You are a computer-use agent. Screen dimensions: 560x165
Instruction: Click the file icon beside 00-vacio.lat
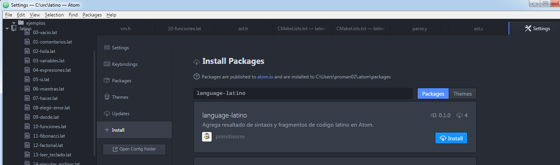[x=27, y=33]
